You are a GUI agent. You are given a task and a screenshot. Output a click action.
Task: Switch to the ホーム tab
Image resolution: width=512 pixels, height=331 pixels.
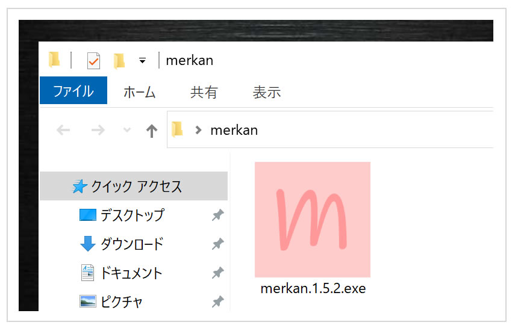click(x=139, y=91)
